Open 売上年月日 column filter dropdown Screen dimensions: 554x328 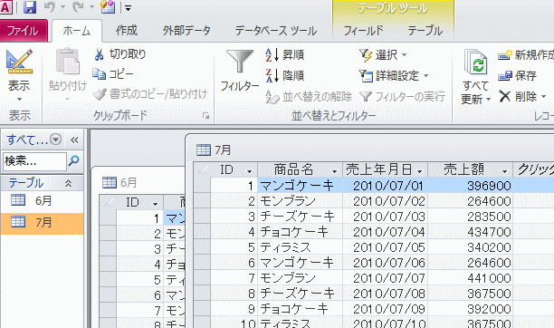pyautogui.click(x=419, y=171)
